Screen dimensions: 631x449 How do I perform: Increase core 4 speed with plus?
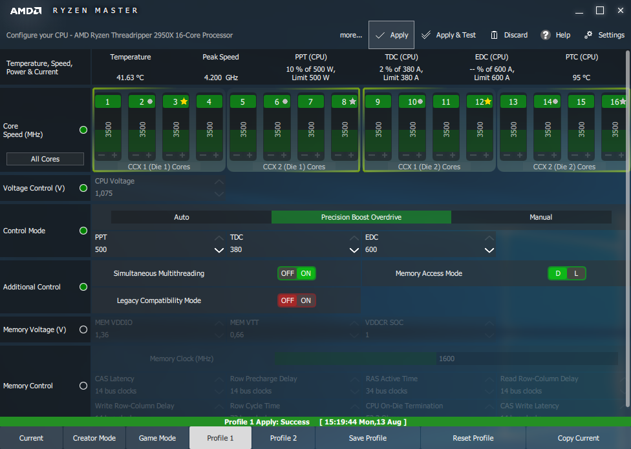pyautogui.click(x=216, y=155)
